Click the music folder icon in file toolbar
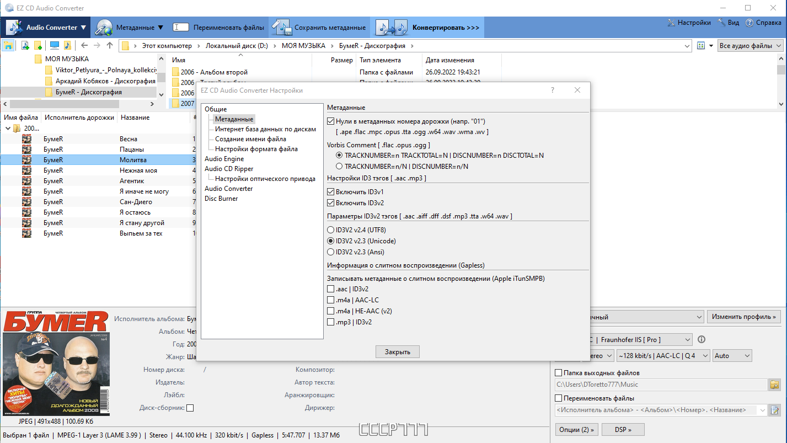 pyautogui.click(x=67, y=45)
